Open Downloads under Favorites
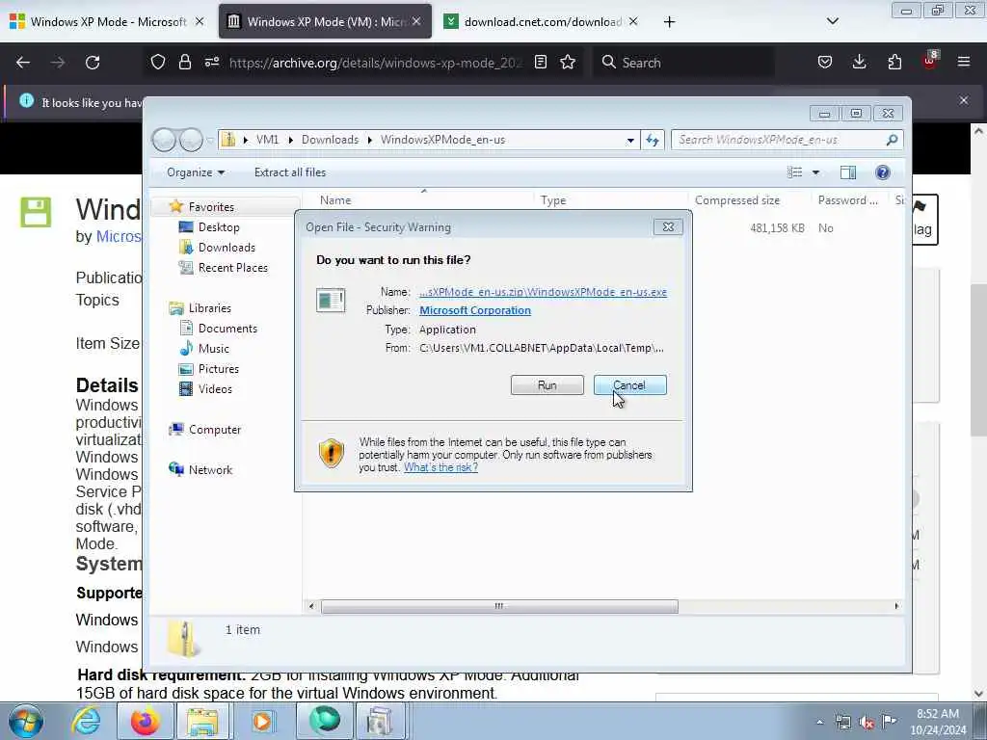Viewport: 987px width, 740px height. (227, 248)
